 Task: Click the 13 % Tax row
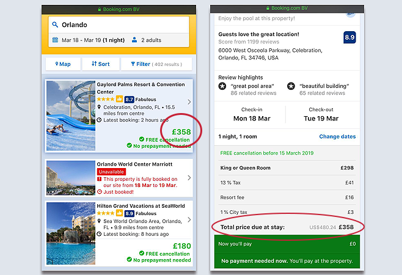[x=287, y=183]
